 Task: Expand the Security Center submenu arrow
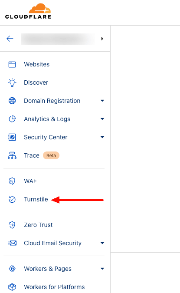[102, 137]
